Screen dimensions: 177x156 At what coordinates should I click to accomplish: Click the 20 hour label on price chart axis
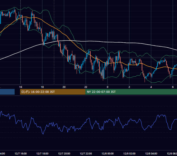(x=64, y=87)
